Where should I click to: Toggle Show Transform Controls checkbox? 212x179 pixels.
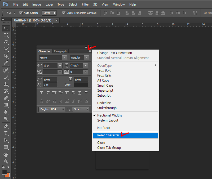click(x=64, y=13)
